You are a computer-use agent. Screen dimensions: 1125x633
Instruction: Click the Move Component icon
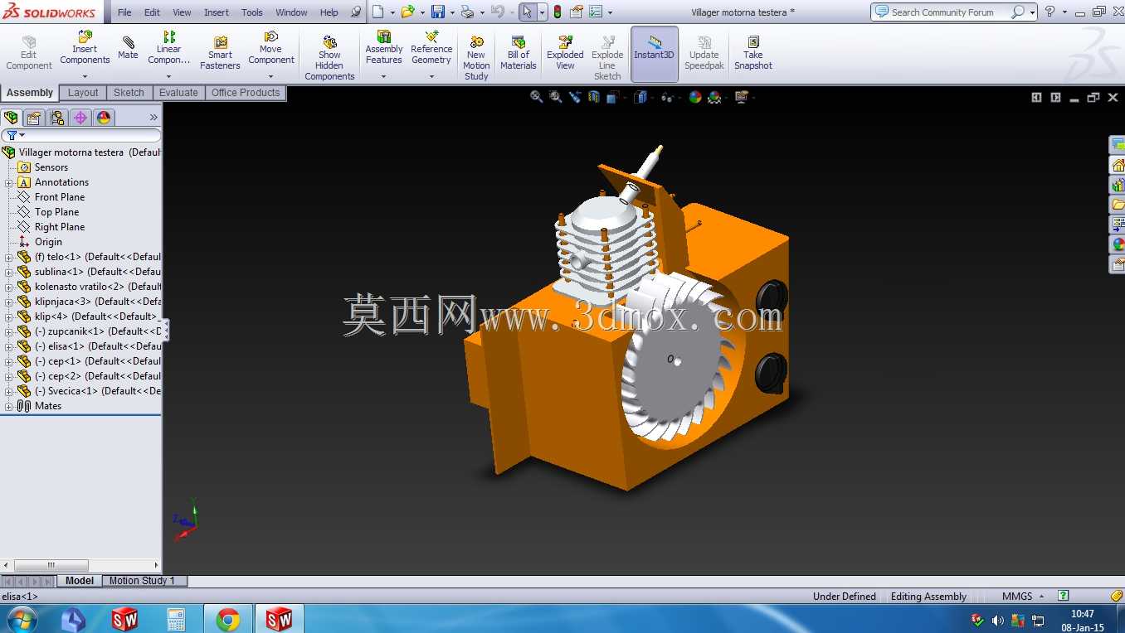click(x=271, y=37)
